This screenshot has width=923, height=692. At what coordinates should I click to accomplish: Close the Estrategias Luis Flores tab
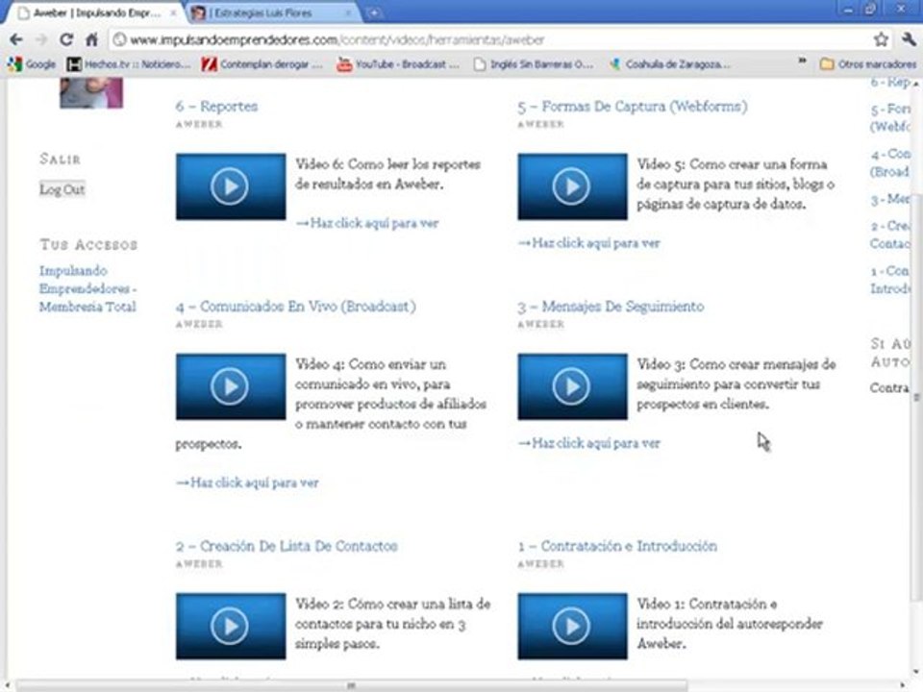(347, 12)
